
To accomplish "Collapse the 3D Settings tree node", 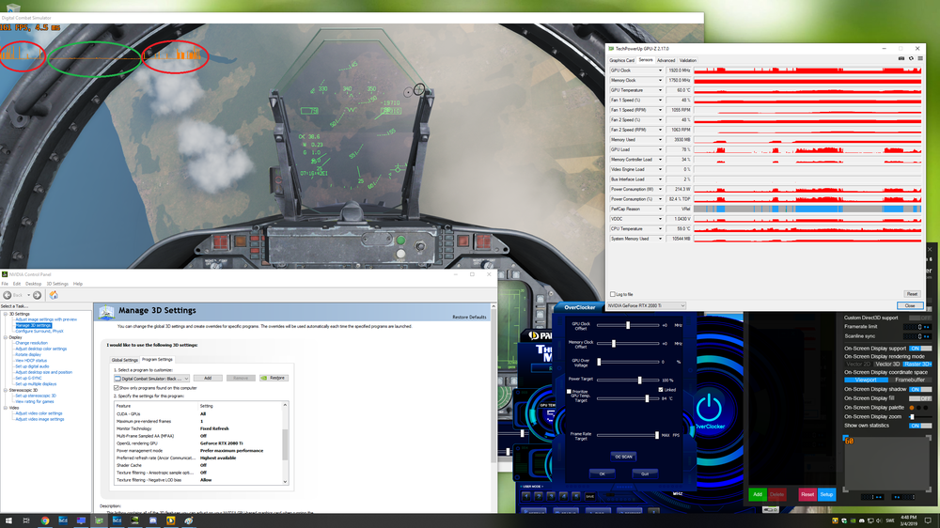I will 6,314.
